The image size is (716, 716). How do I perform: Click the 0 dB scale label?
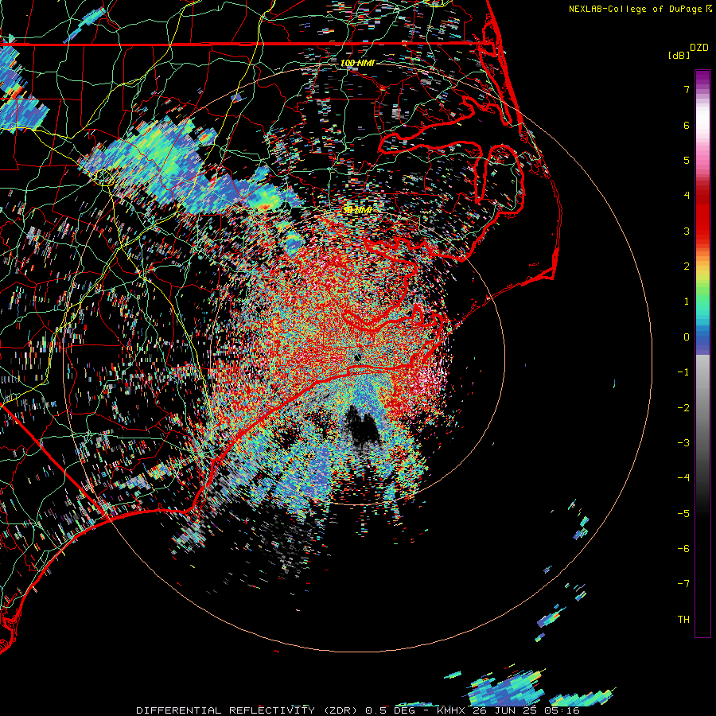tap(687, 337)
